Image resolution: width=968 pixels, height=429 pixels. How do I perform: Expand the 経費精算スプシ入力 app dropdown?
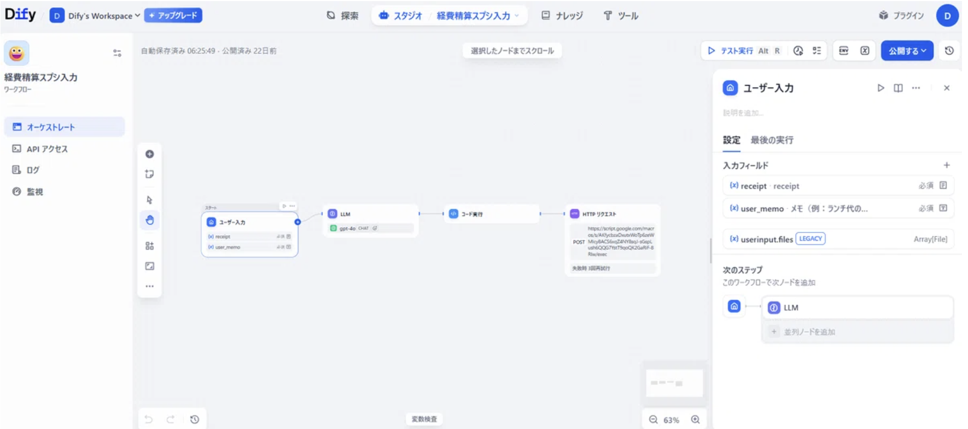coord(477,16)
